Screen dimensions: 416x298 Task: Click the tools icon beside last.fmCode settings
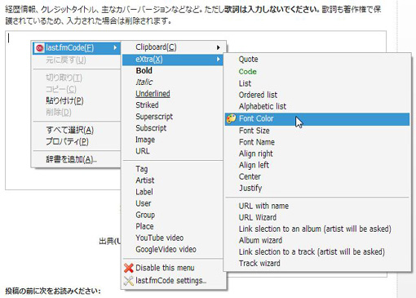(128, 281)
